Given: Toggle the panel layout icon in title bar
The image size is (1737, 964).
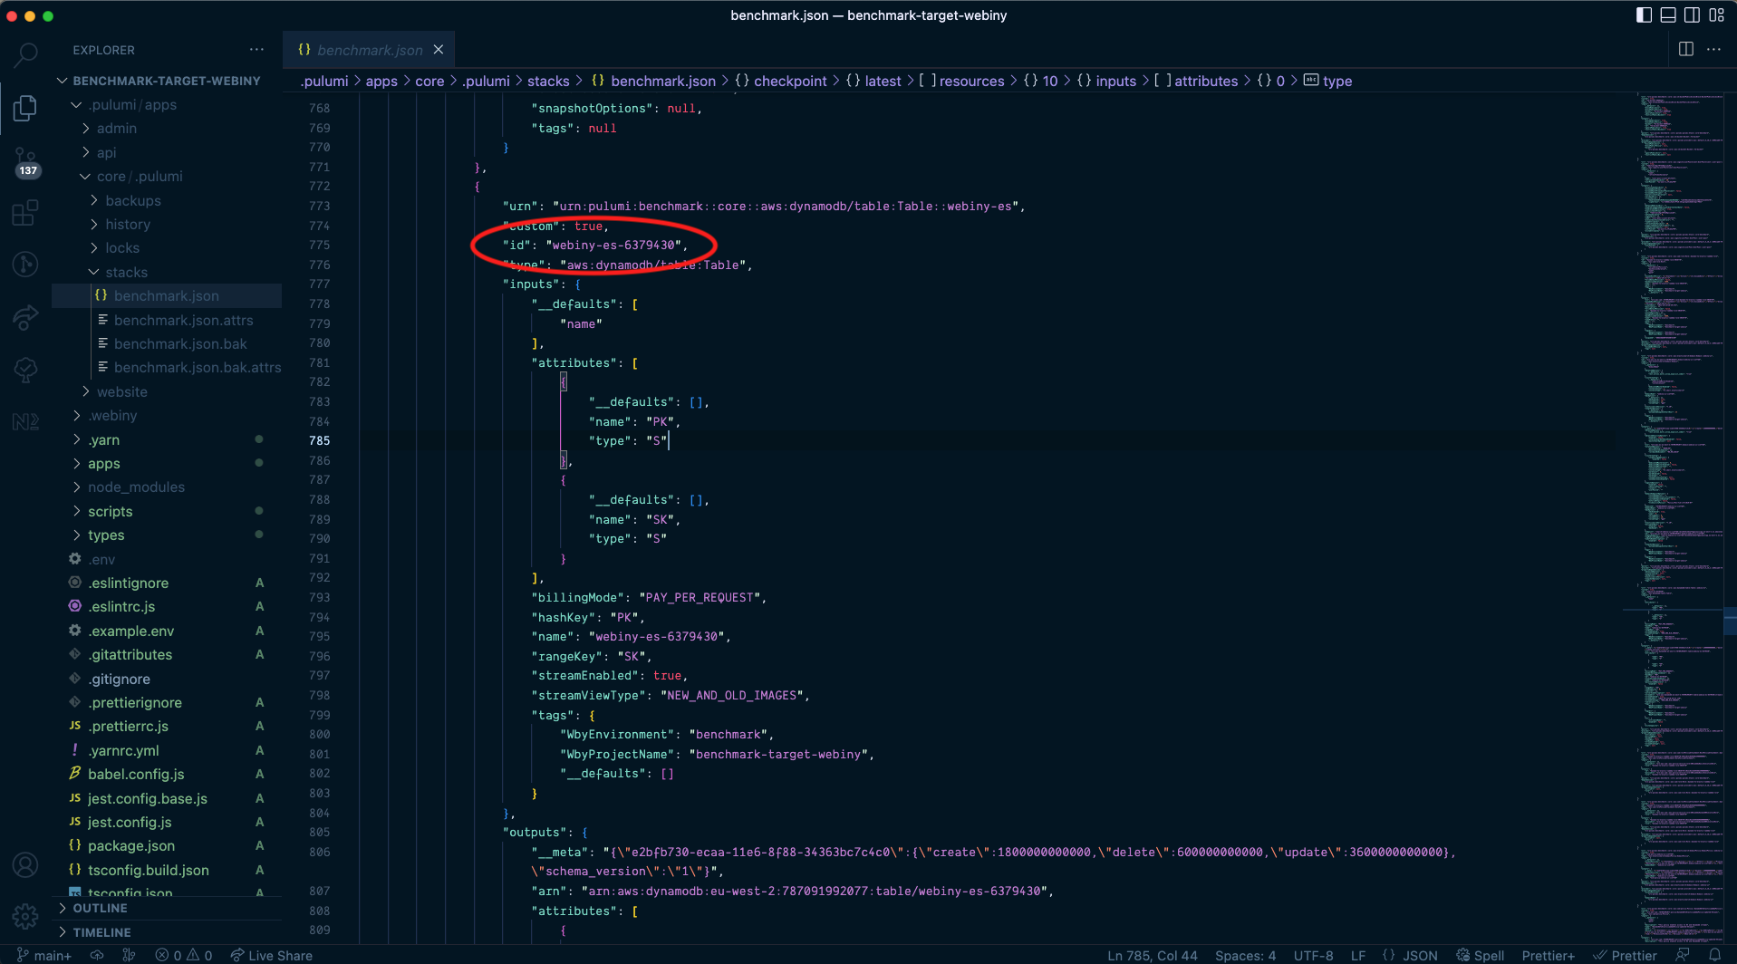Looking at the screenshot, I should 1668,14.
